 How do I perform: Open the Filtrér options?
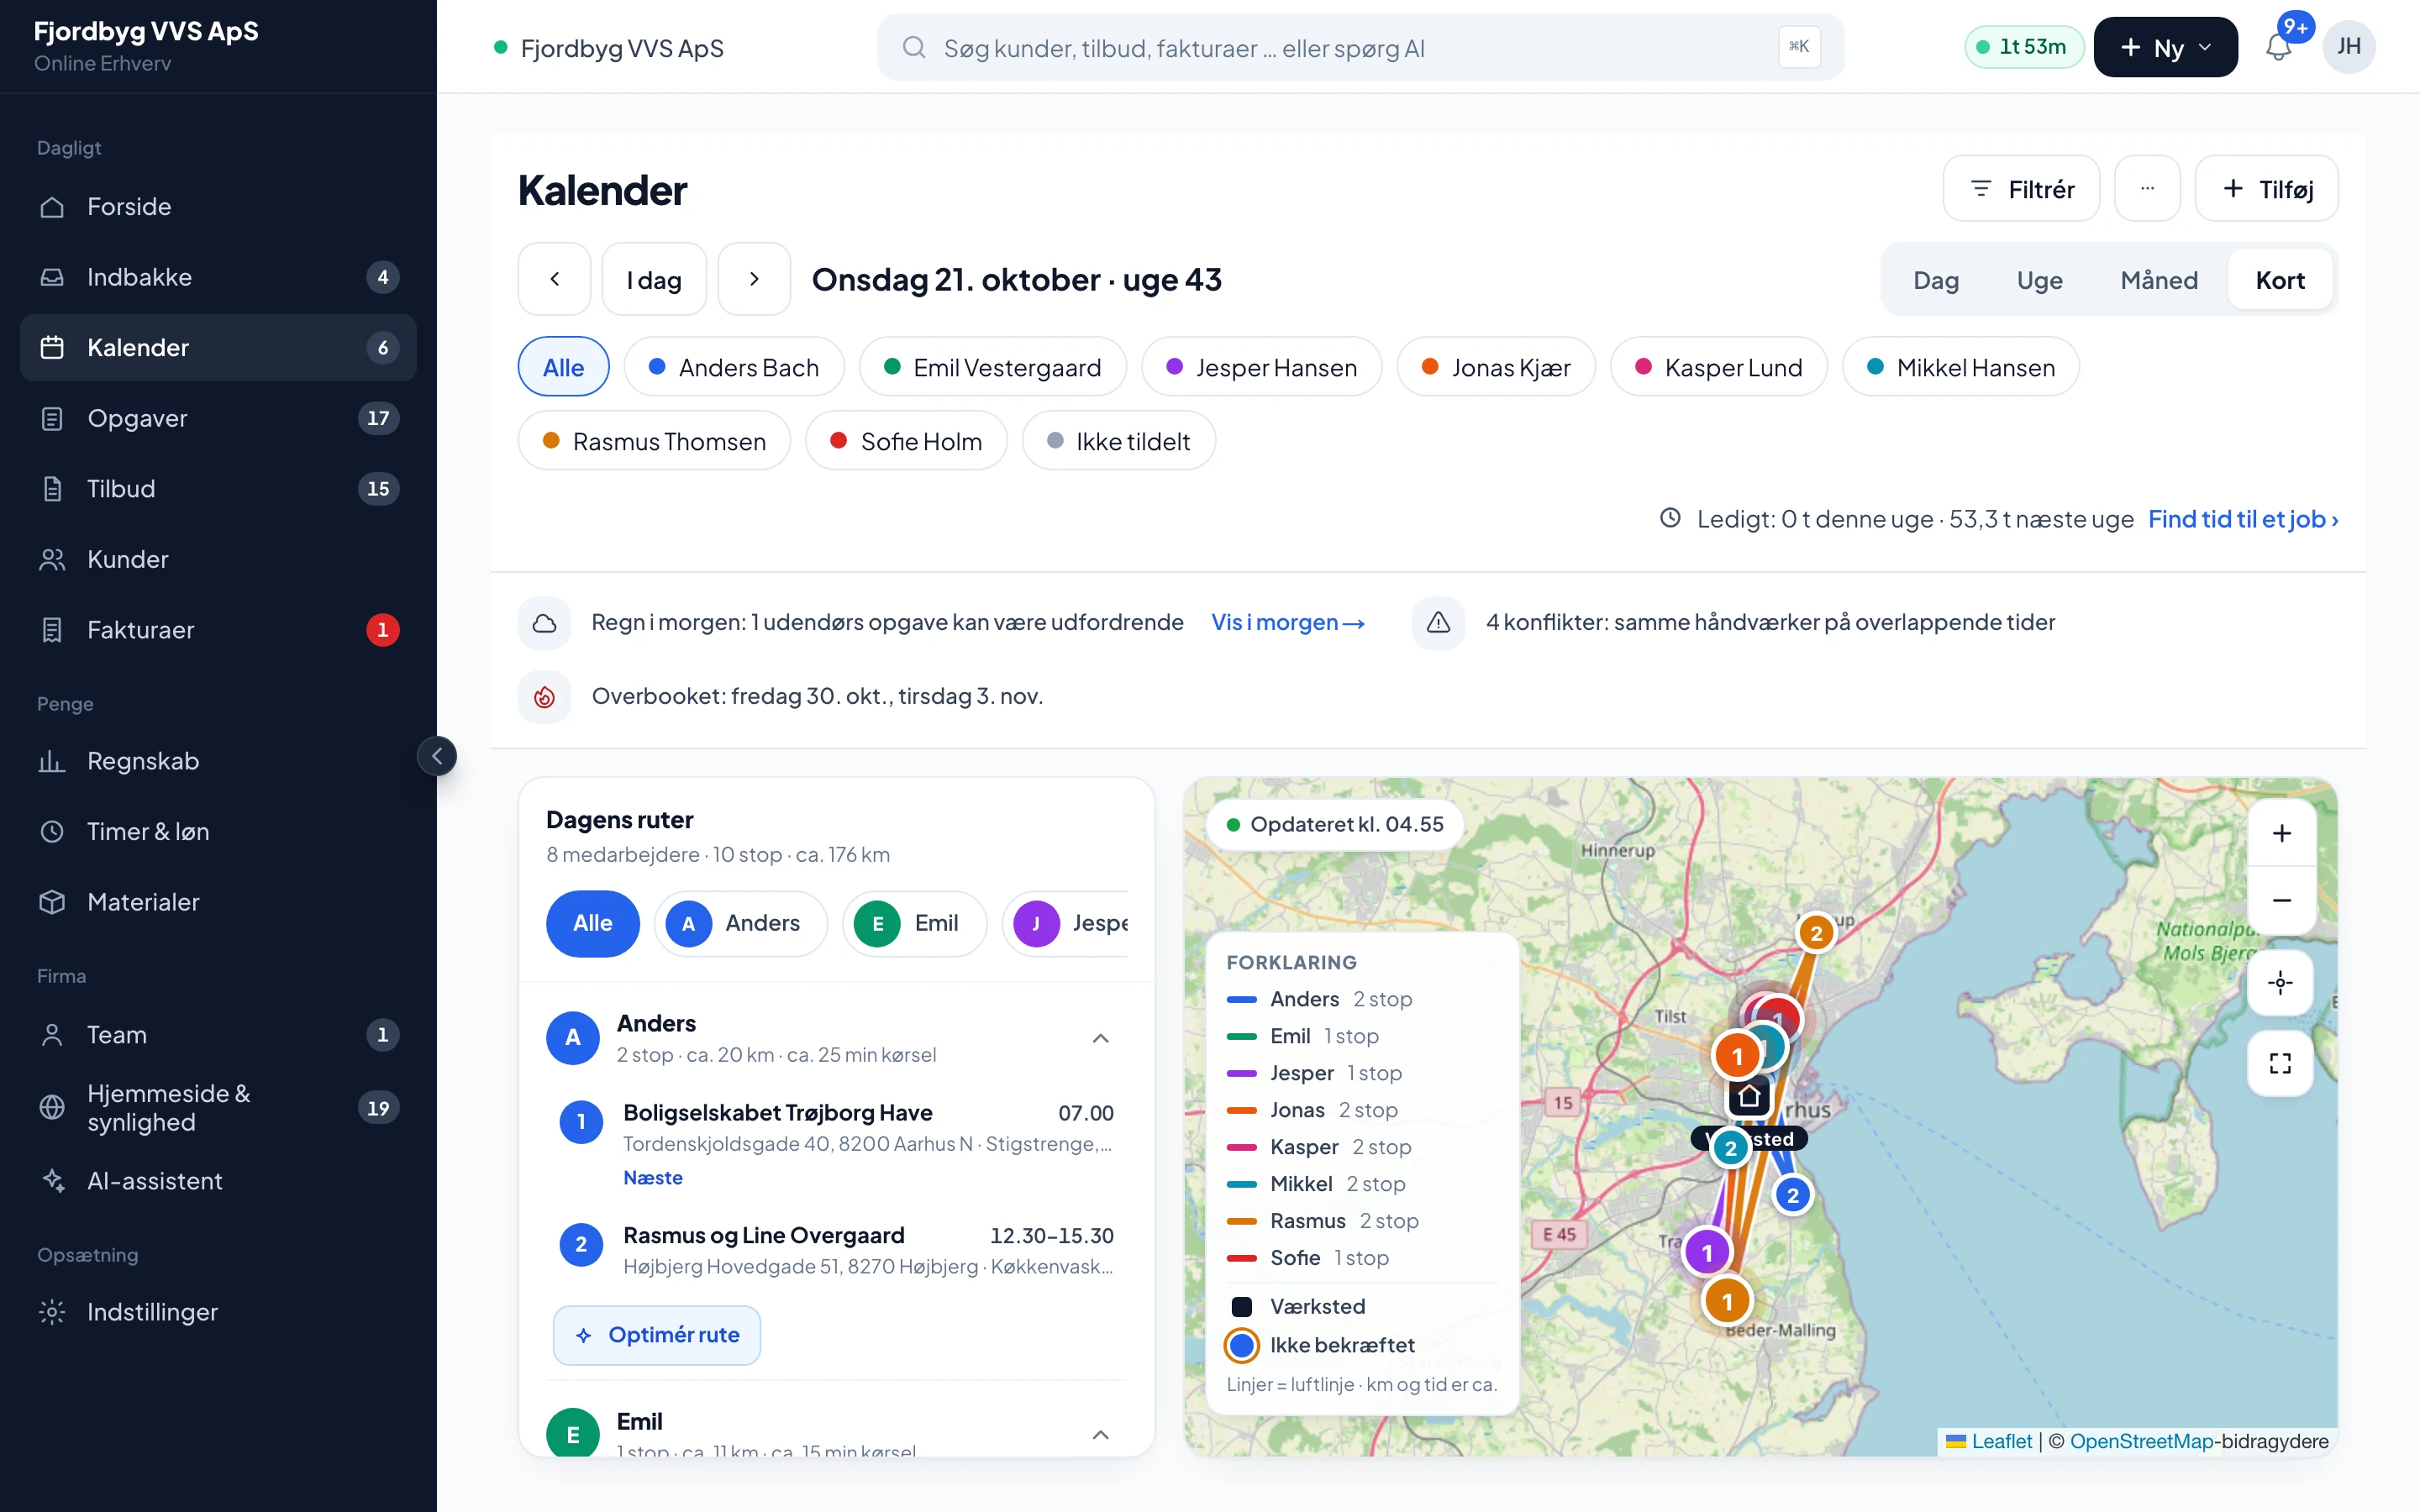(2021, 188)
